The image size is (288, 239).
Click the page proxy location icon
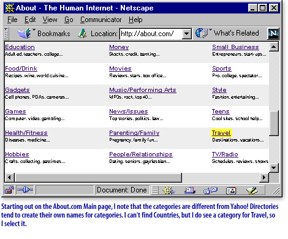(x=82, y=34)
